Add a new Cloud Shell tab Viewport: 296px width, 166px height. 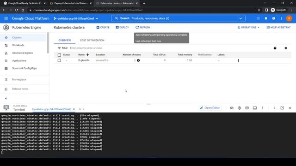(80, 109)
